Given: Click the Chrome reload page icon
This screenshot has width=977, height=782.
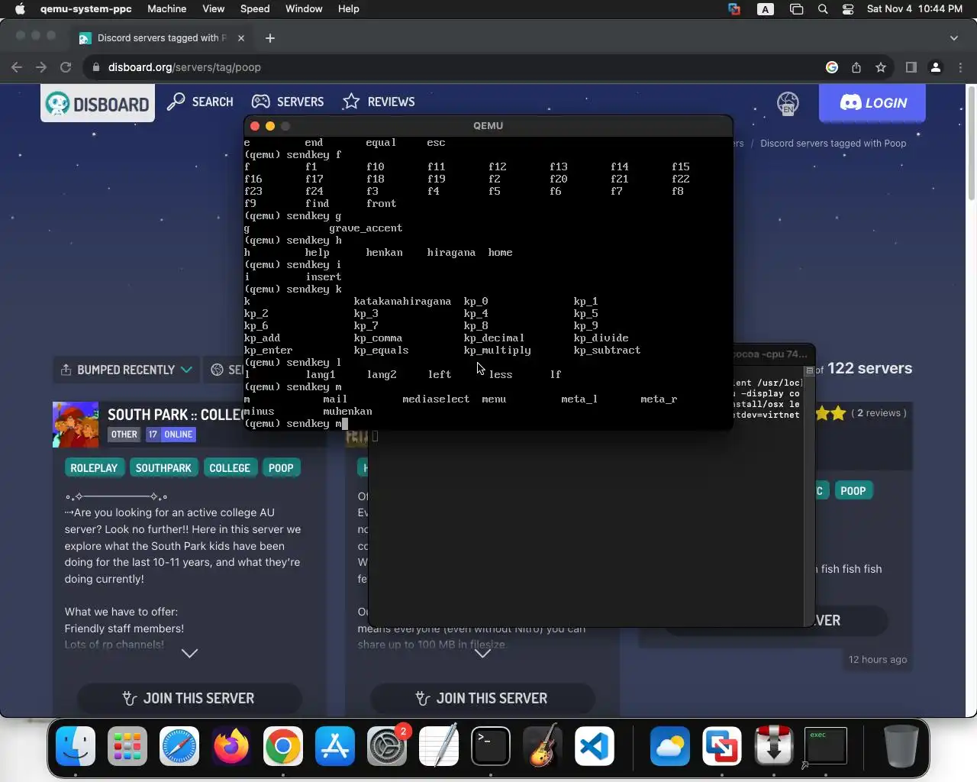Looking at the screenshot, I should point(66,67).
